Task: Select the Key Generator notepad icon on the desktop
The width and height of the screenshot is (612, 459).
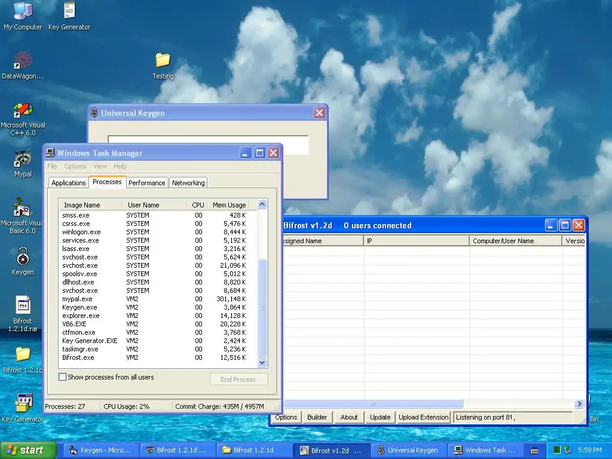Action: click(69, 16)
